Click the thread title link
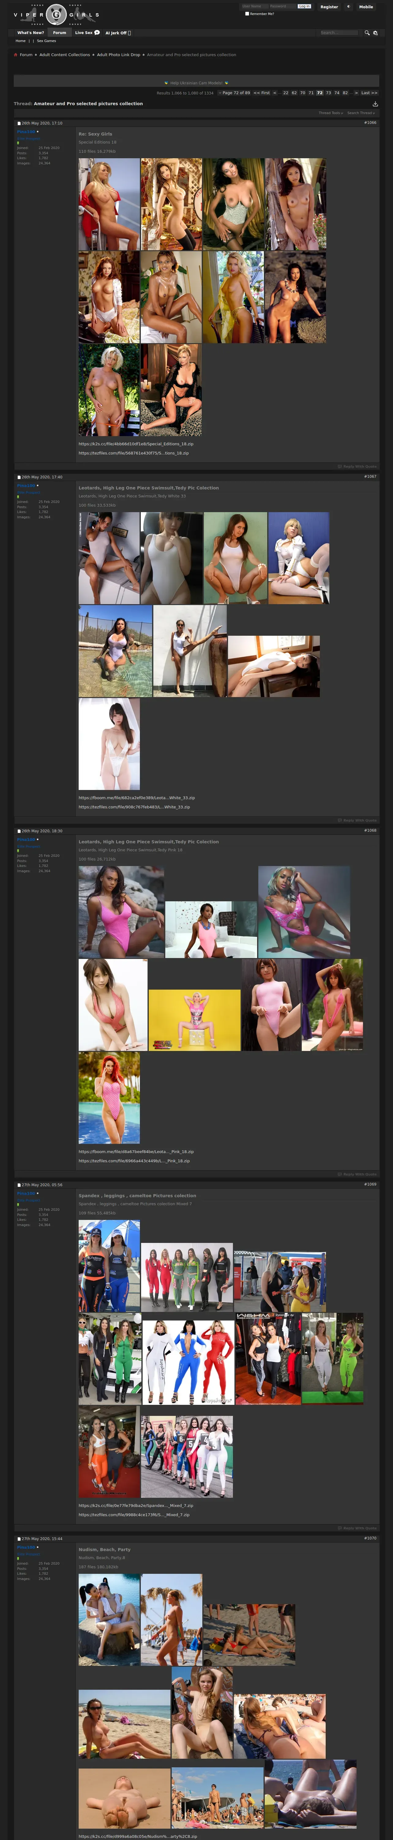 (x=88, y=104)
